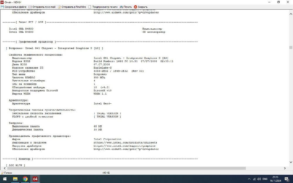
Task: Click the 'Видеоадаптер' value beside Intel GMA X4500
Action: click(x=152, y=29)
